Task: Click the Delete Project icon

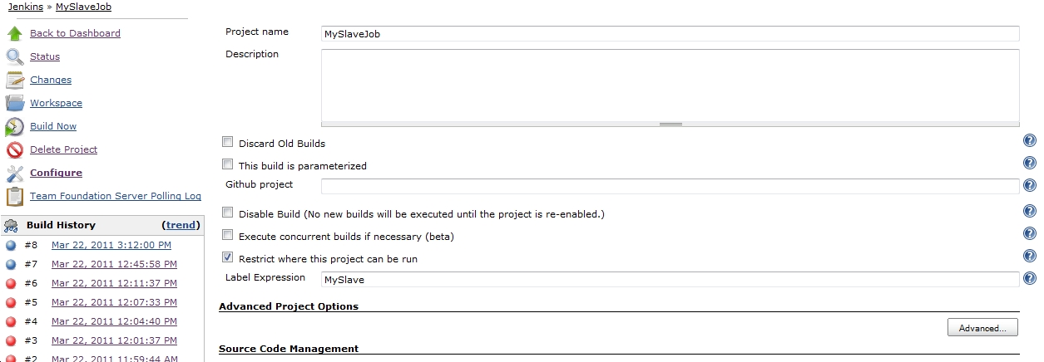Action: click(14, 150)
